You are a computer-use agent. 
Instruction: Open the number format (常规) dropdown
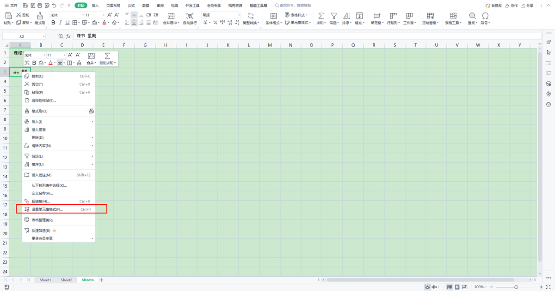[239, 15]
